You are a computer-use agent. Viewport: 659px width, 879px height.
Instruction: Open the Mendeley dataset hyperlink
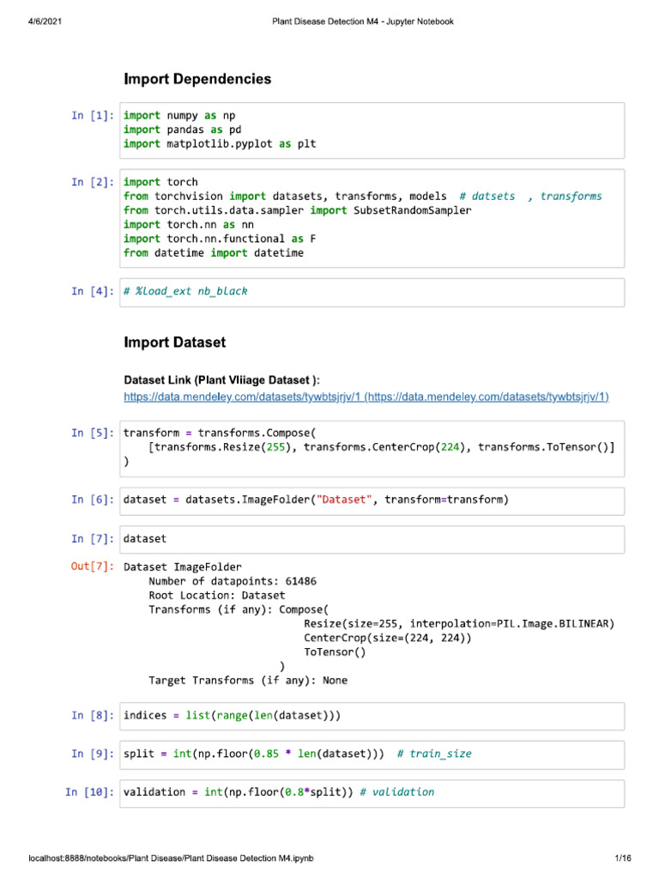coord(366,397)
